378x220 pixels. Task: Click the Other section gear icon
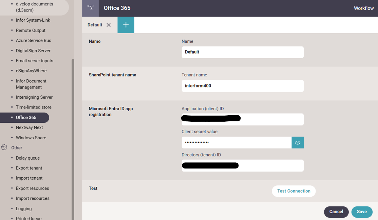point(4,147)
